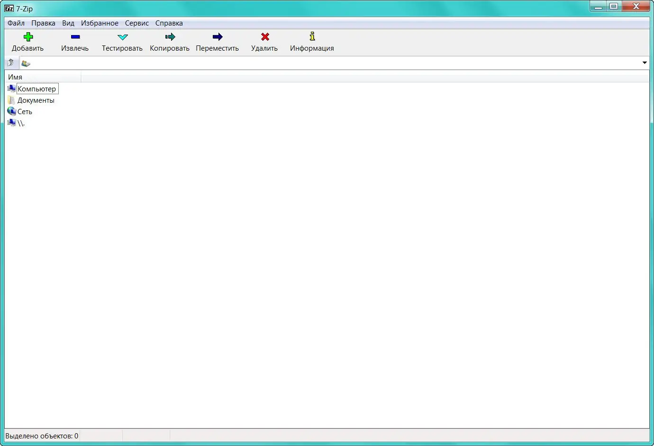Click the Копировать arrow icon

170,37
